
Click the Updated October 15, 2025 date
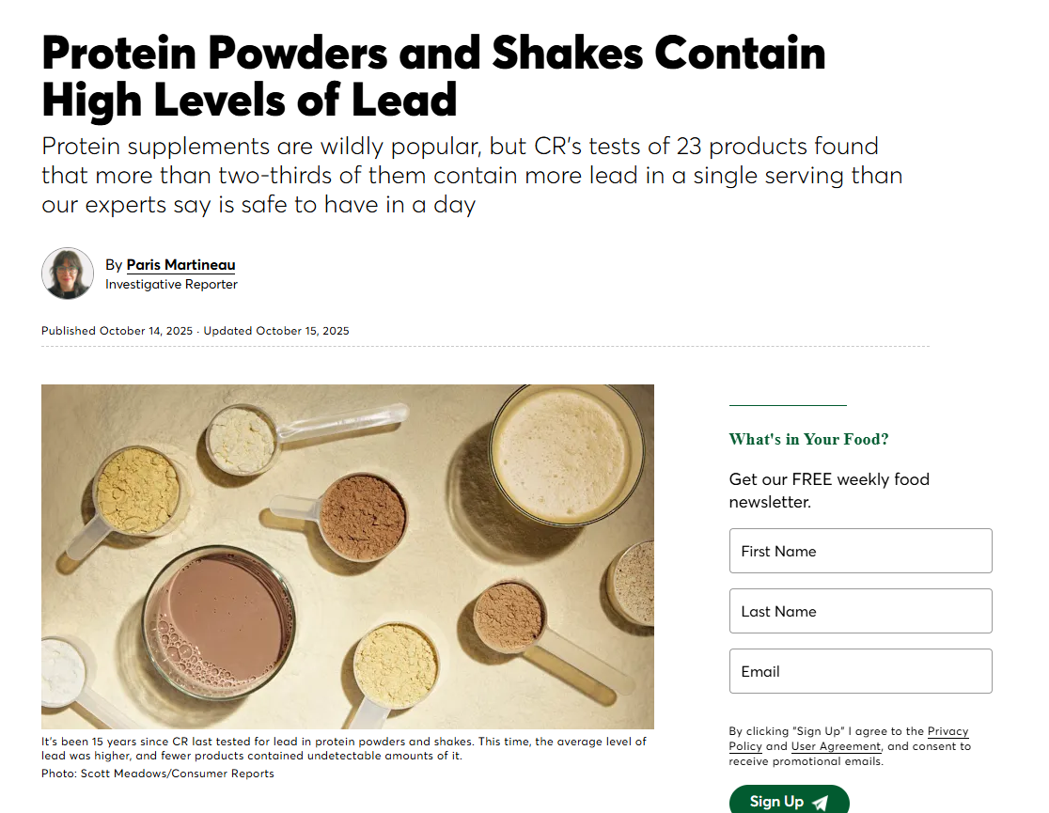(276, 331)
